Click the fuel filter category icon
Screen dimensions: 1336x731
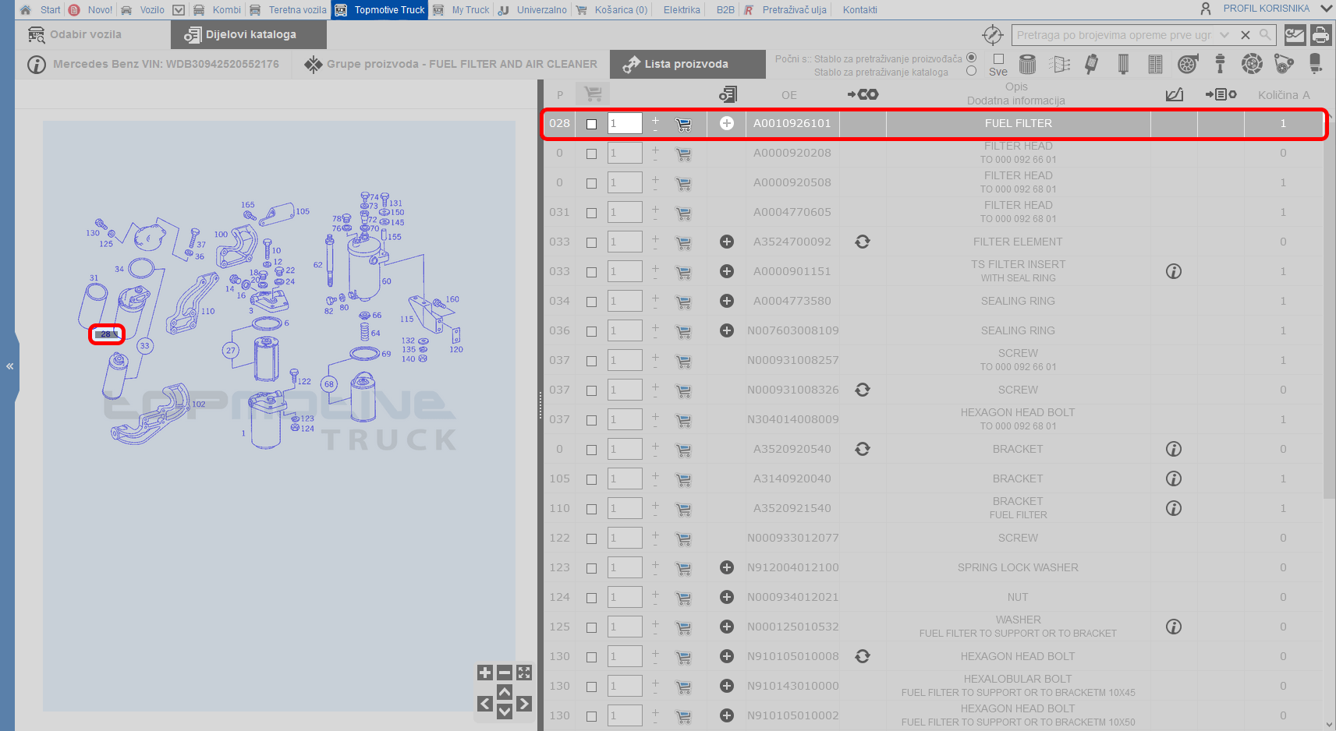(1091, 64)
